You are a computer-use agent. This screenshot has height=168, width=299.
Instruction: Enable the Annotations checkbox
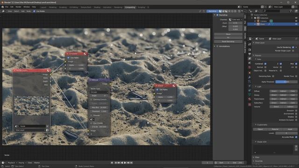coord(217,47)
